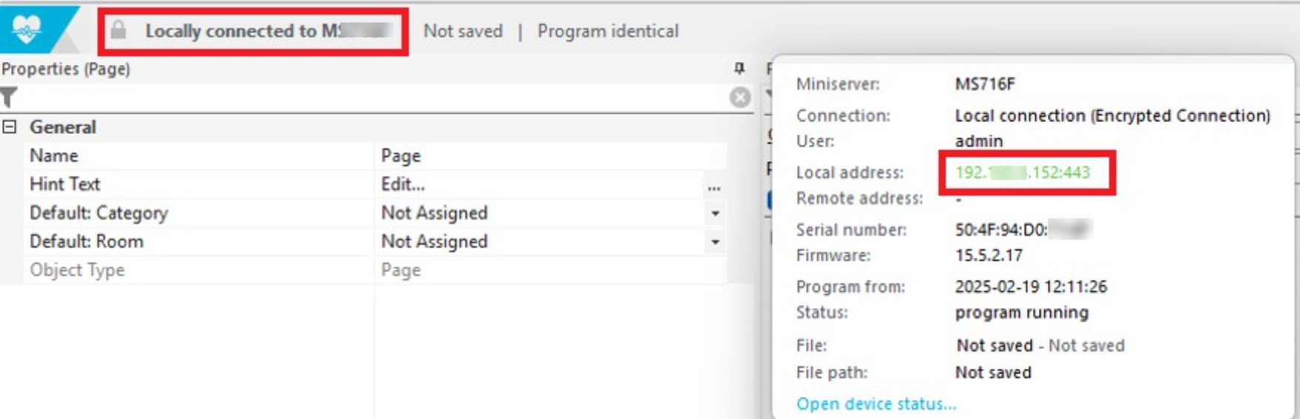Click the lock icon beside connection status
This screenshot has width=1300, height=419.
(118, 30)
